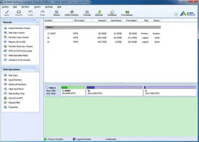Open Feedback from the toolbar
Image resolution: width=199 pixels, height=142 pixels.
112,13
